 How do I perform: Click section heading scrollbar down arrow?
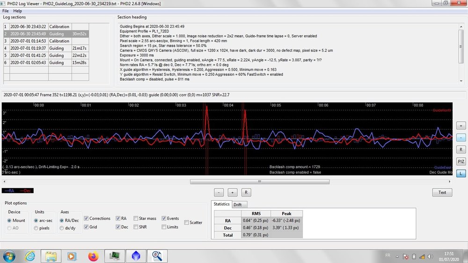coord(461,80)
